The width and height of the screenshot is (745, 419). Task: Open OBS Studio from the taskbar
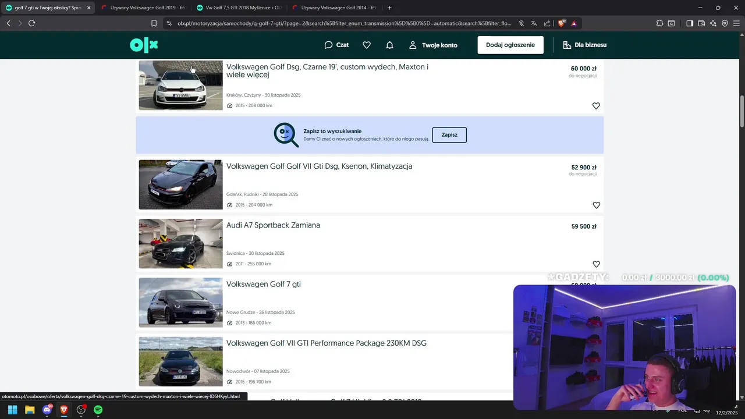81,410
